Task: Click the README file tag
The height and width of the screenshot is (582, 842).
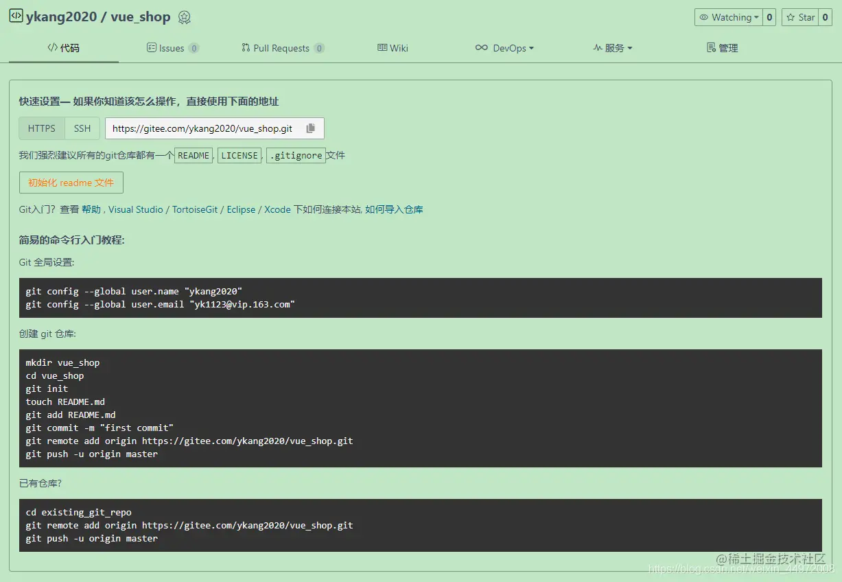Action: pyautogui.click(x=194, y=156)
